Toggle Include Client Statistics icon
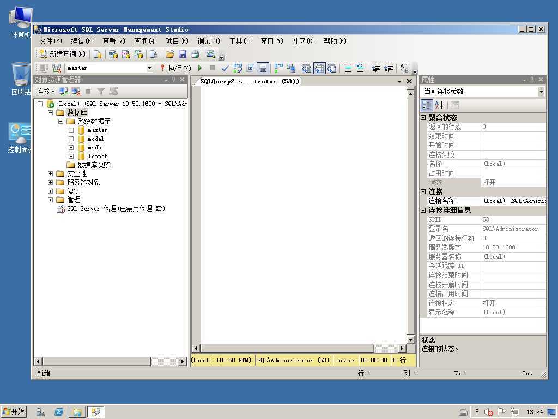The height and width of the screenshot is (419, 558). [291, 68]
